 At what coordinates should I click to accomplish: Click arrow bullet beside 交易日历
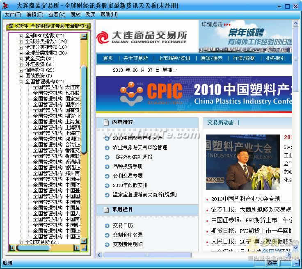pyautogui.click(x=107, y=226)
